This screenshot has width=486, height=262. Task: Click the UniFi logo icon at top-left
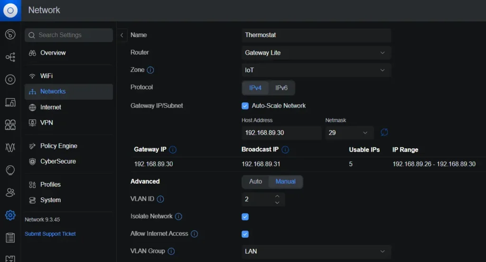pos(10,10)
